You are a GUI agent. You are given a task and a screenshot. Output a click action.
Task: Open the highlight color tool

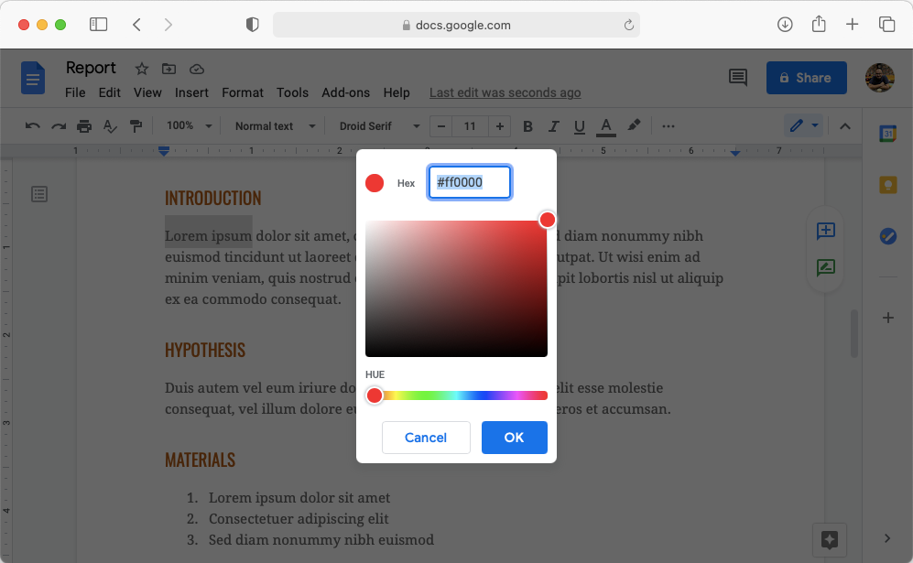tap(635, 125)
